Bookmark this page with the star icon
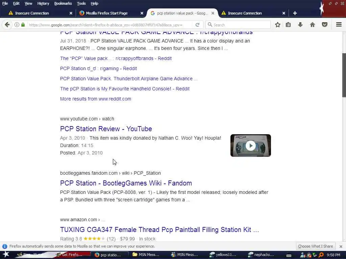Image resolution: width=346 pixels, height=259 pixels. [278, 25]
